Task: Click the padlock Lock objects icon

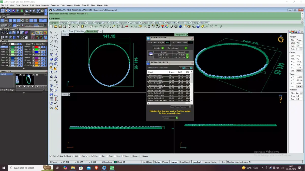Action: [x=149, y=26]
